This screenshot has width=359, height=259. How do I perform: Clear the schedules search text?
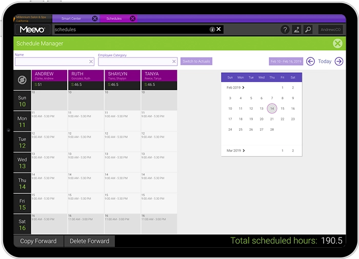click(219, 29)
